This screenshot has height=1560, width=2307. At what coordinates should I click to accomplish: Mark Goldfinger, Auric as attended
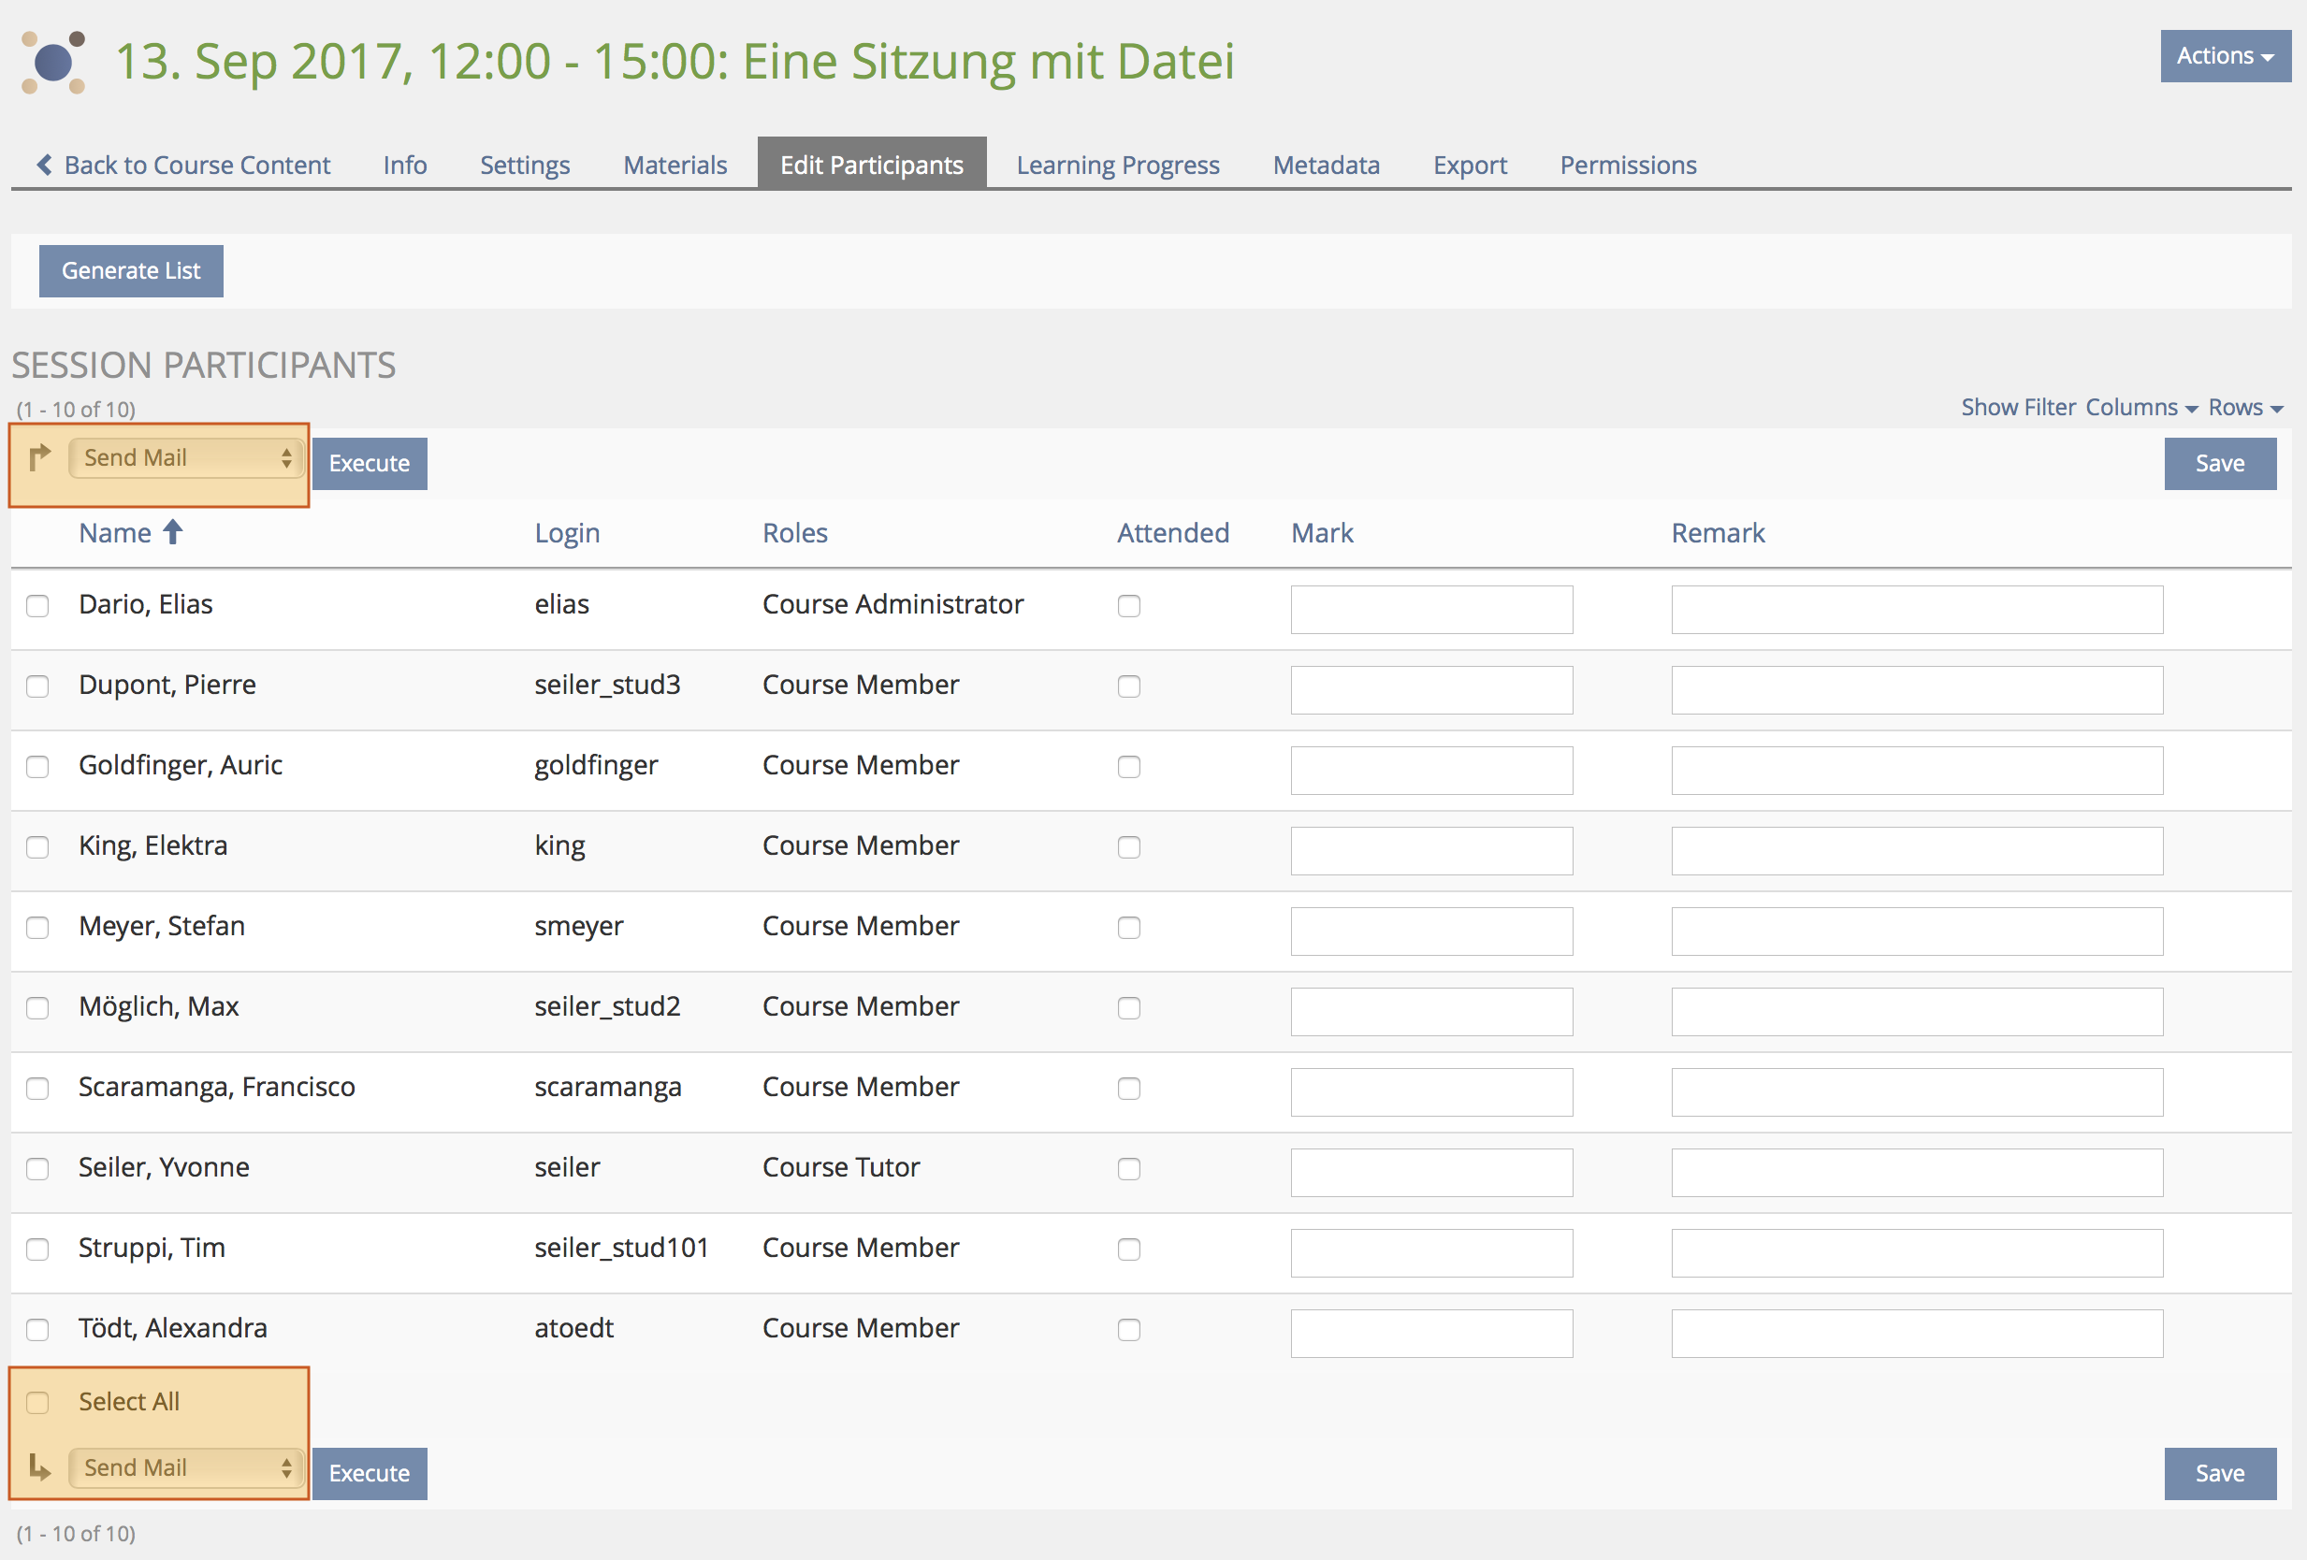(x=1128, y=766)
